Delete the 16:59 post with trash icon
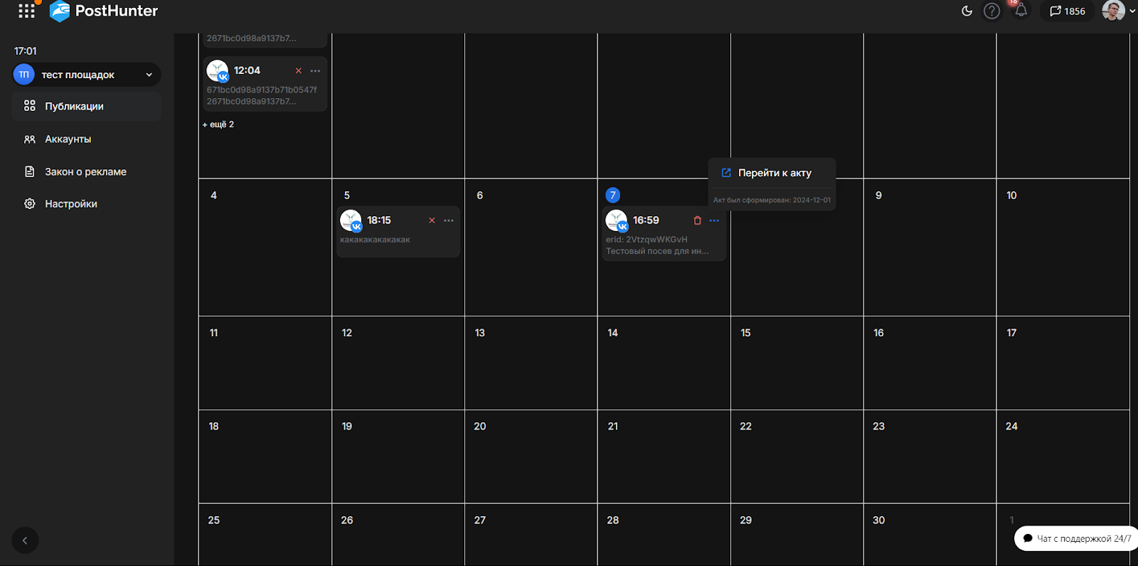1138x566 pixels. 697,220
